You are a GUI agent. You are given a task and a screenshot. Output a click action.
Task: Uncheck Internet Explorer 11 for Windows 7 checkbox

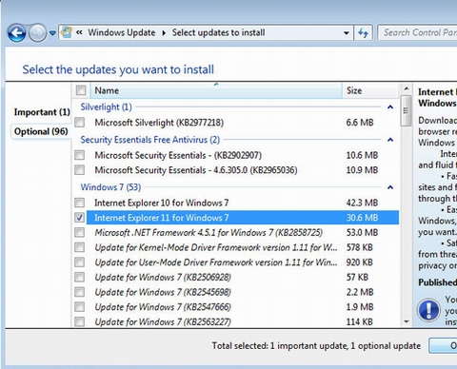[79, 218]
